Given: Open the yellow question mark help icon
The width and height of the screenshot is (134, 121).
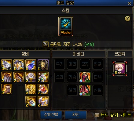Looking at the screenshot, I should pos(127,19).
